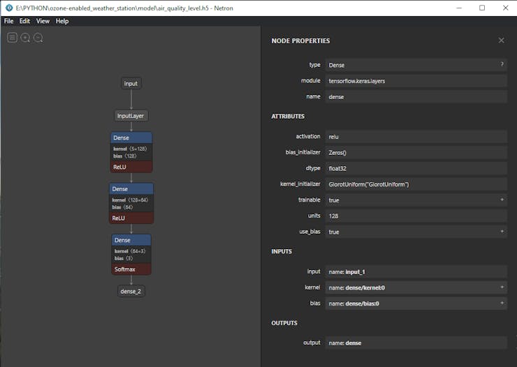Viewport: 517px width, 367px height.
Task: Open the File menu
Action: (x=9, y=21)
